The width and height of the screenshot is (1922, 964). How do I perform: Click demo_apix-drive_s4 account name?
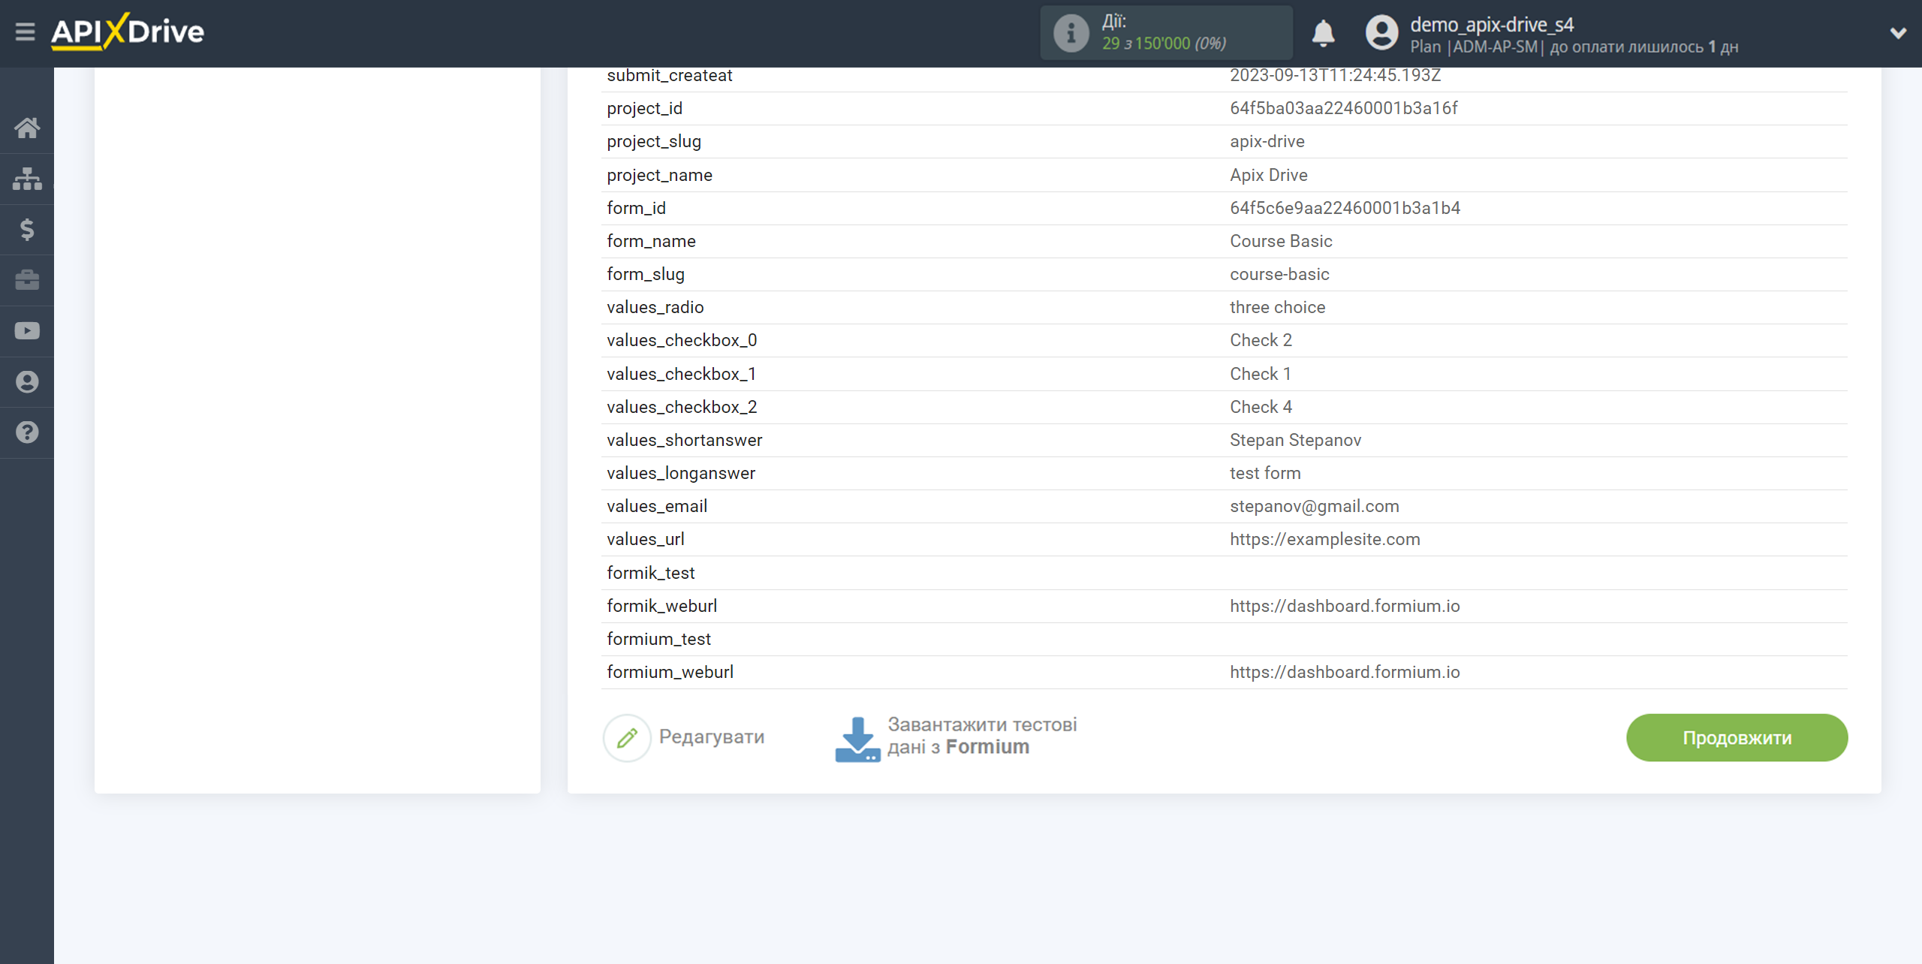[1491, 24]
